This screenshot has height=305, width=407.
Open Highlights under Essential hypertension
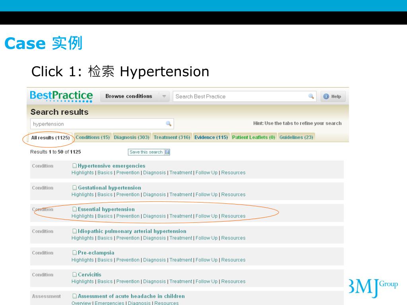[83, 216]
